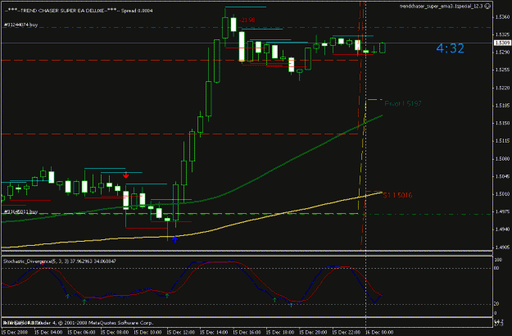Click the 80 level on Stochastic scale
The image size is (512, 336).
tap(496, 269)
